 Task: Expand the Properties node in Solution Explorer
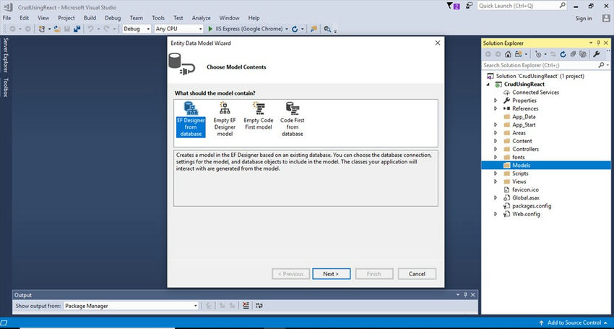[x=496, y=101]
